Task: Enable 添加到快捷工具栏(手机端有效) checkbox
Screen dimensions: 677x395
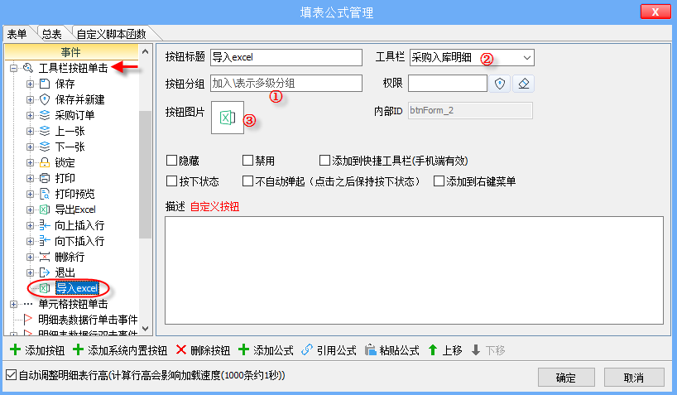Action: point(324,161)
